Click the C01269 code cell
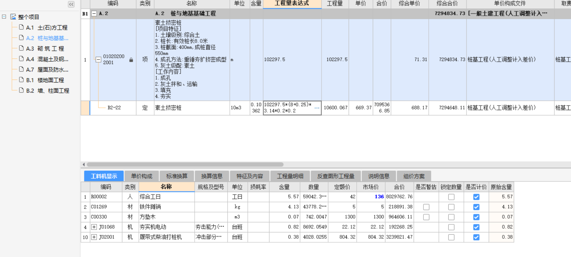The width and height of the screenshot is (571, 257). point(106,207)
